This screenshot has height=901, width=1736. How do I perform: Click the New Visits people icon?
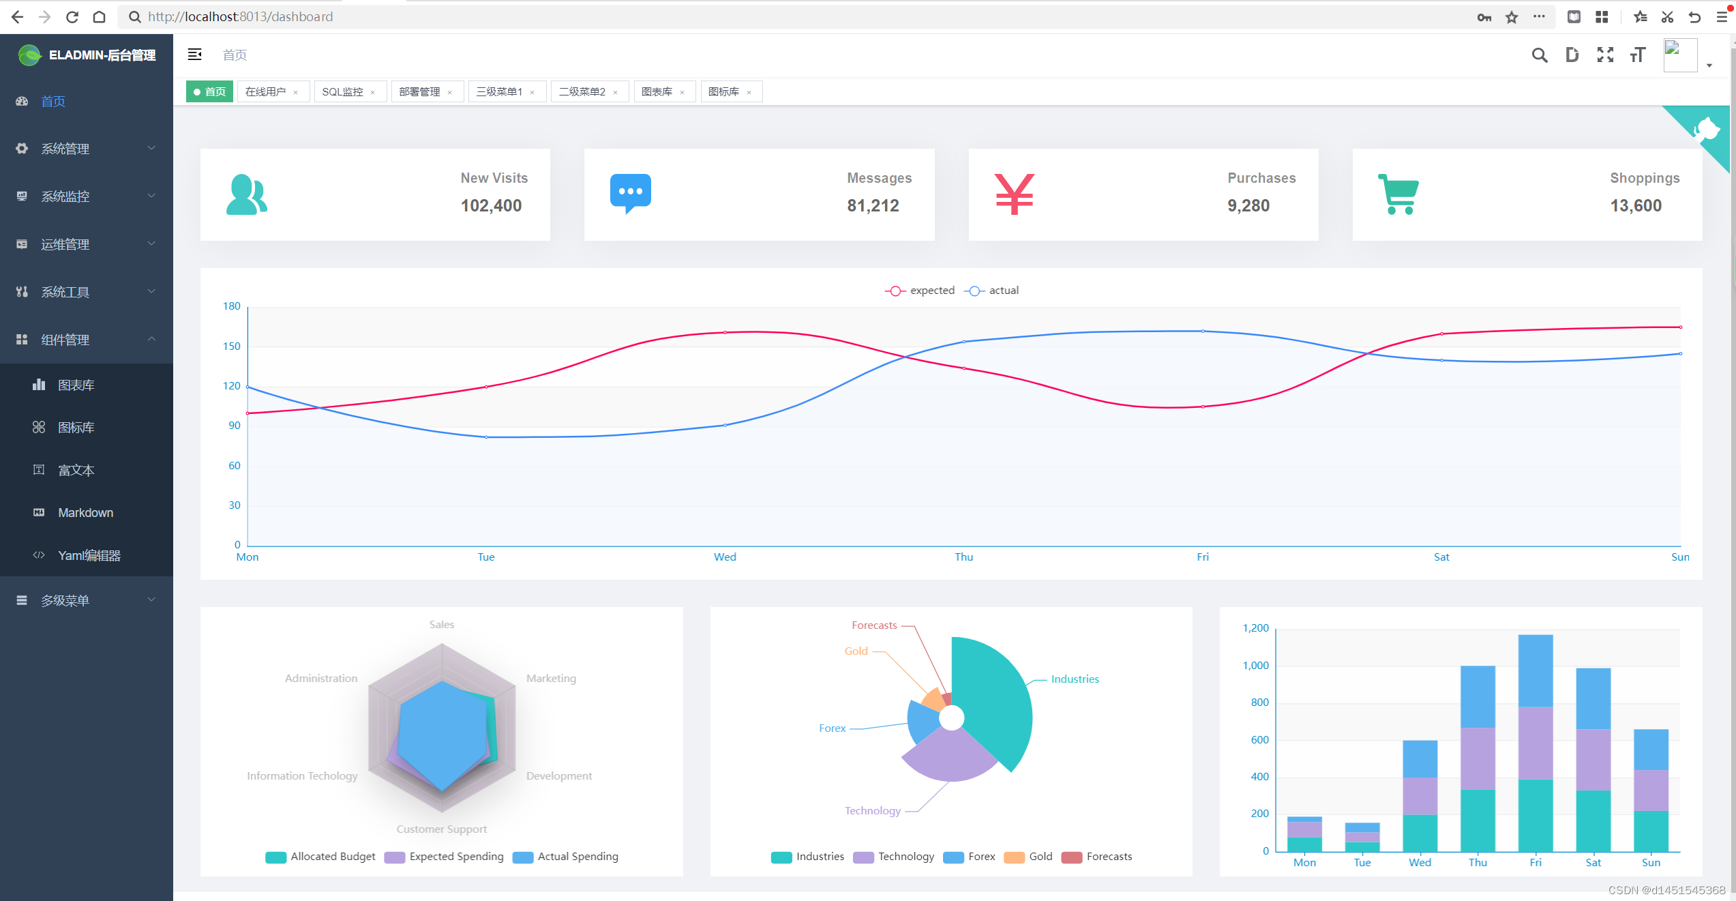coord(246,195)
